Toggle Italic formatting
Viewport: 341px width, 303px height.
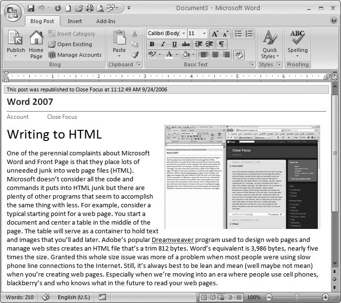point(163,44)
